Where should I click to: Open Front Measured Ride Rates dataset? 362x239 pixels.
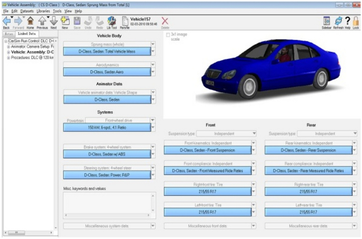point(207,171)
